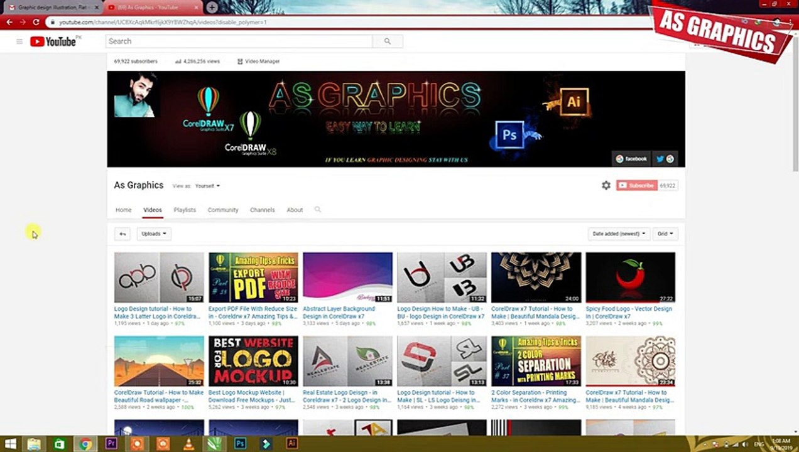Open channel settings gear icon
This screenshot has width=799, height=452.
point(606,185)
